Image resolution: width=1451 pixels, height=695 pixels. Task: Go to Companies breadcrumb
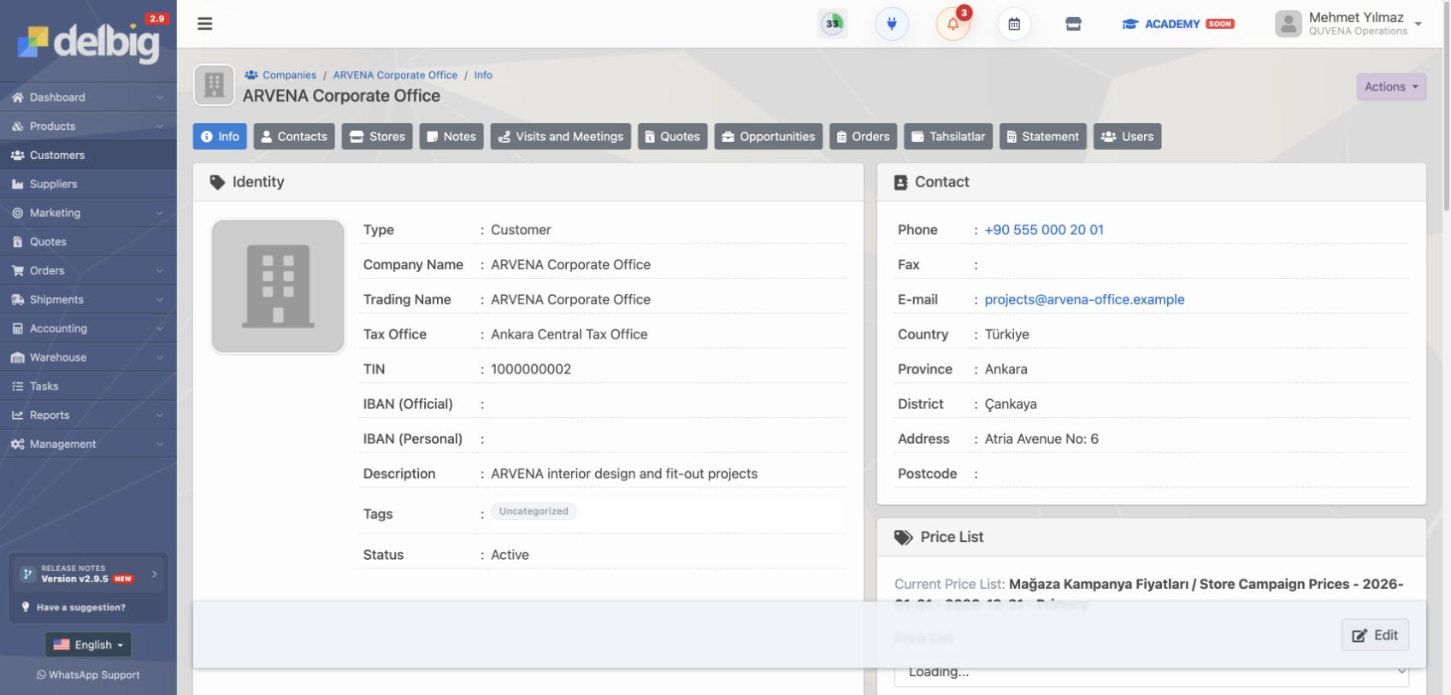point(280,75)
